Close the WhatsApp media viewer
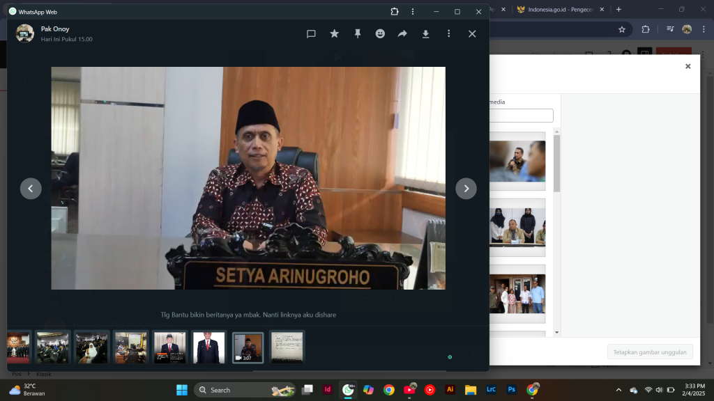The image size is (714, 401). tap(472, 33)
